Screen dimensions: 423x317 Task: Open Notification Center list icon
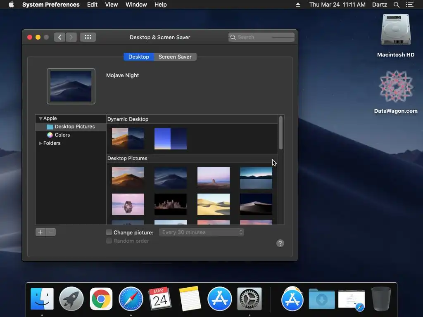[x=409, y=5]
